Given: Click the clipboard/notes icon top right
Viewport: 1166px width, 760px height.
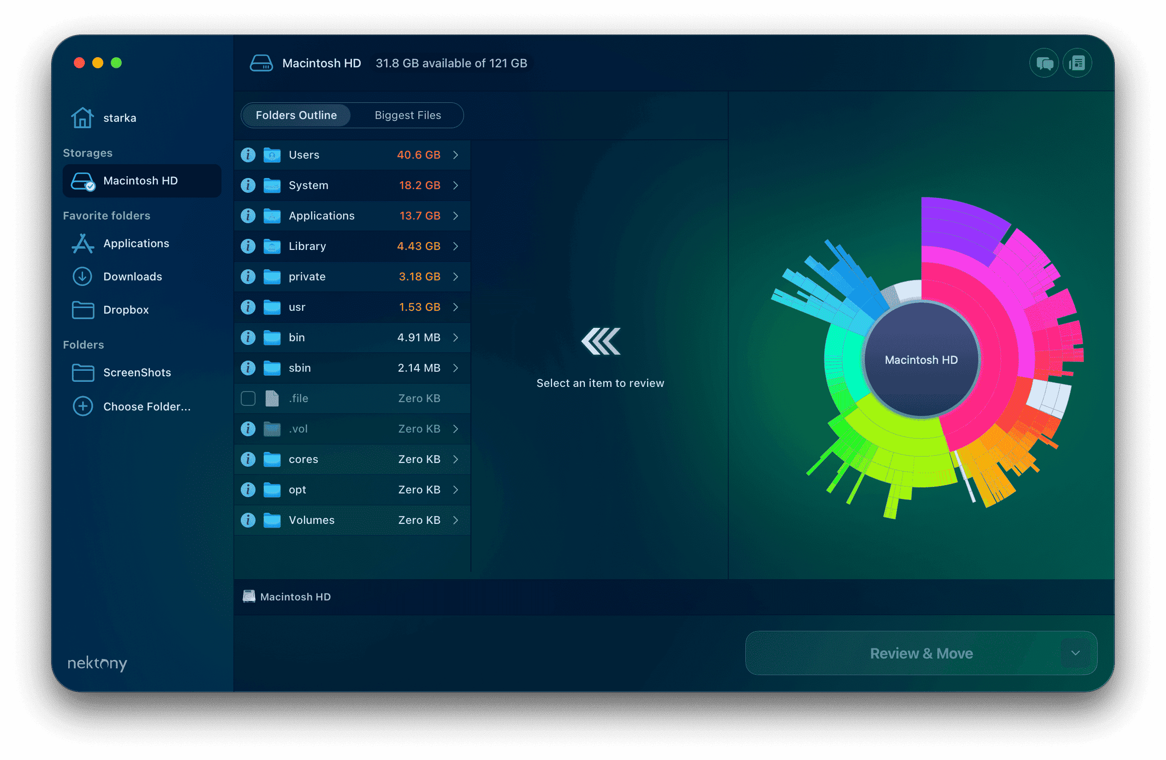Looking at the screenshot, I should [x=1074, y=63].
